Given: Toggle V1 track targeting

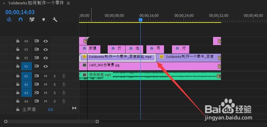Looking at the screenshot, I should (26, 66).
